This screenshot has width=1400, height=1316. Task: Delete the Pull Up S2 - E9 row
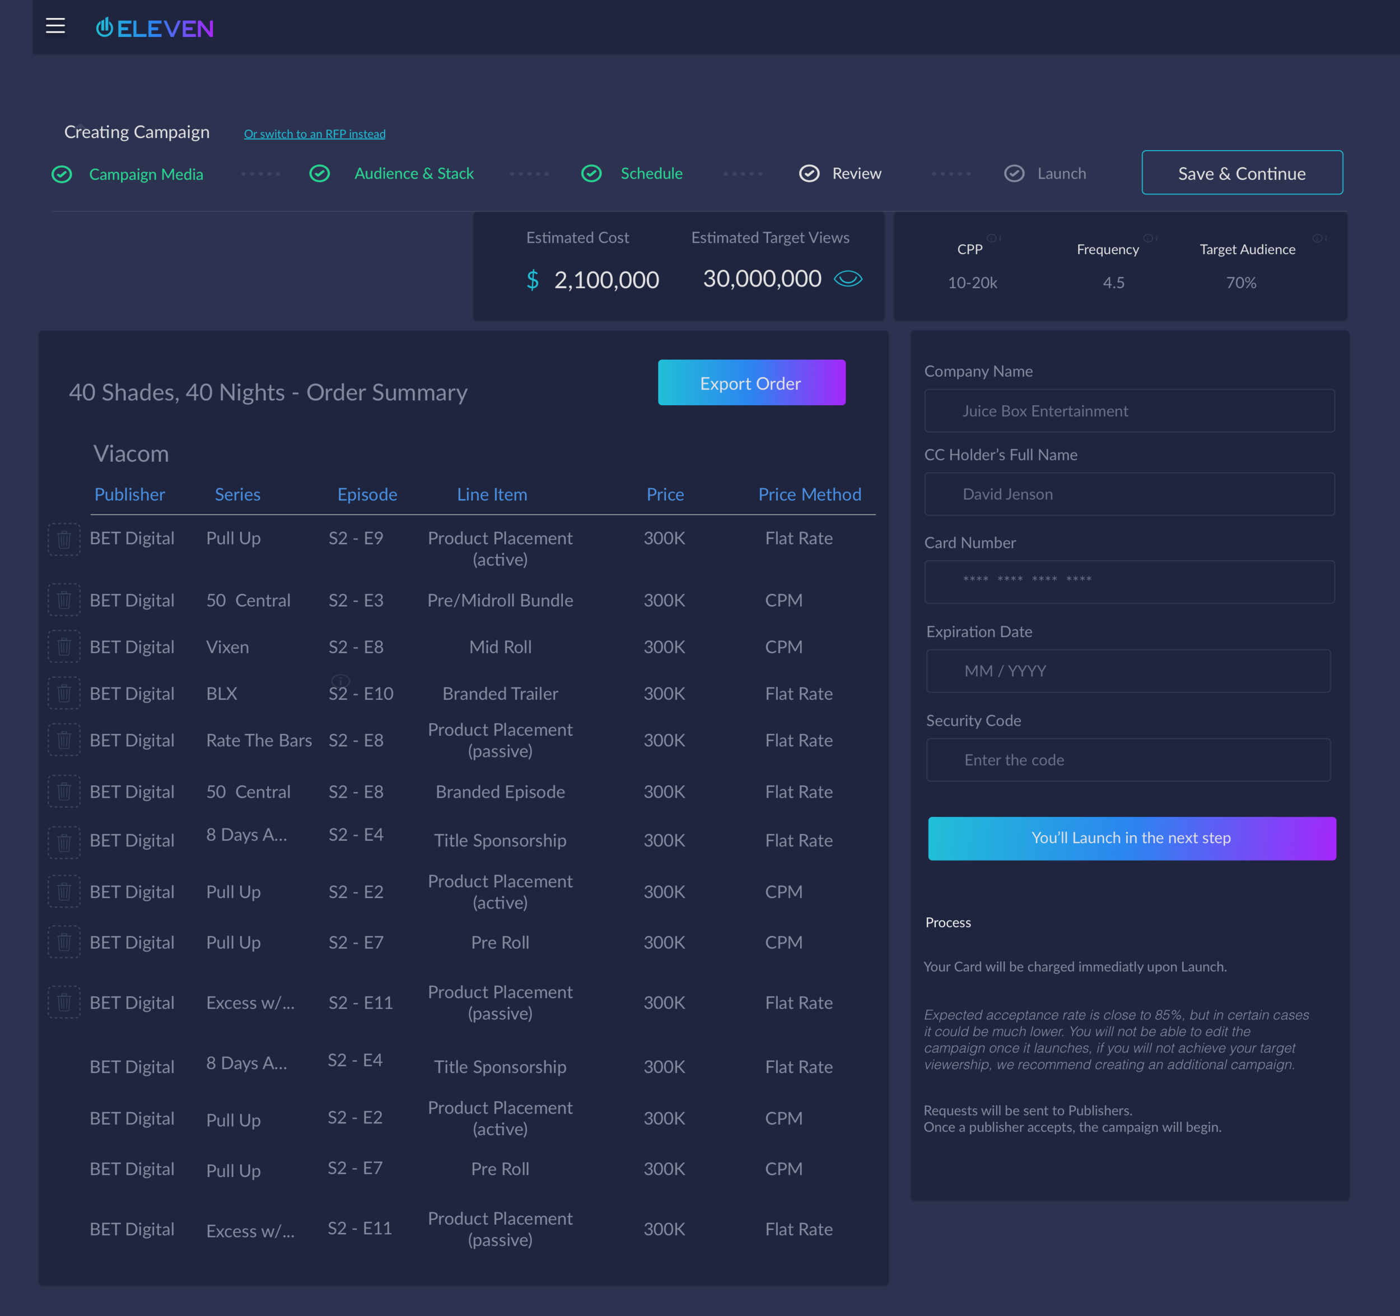(x=64, y=539)
